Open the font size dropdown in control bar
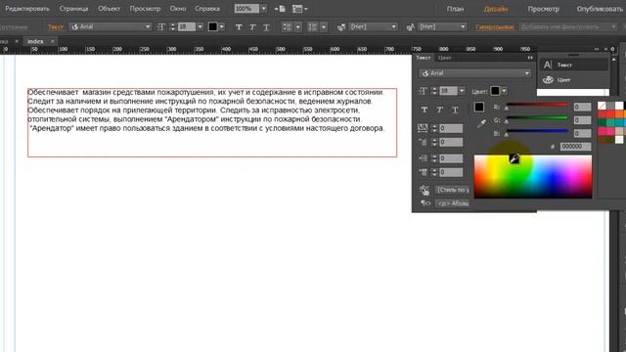The width and height of the screenshot is (626, 352). [x=200, y=26]
